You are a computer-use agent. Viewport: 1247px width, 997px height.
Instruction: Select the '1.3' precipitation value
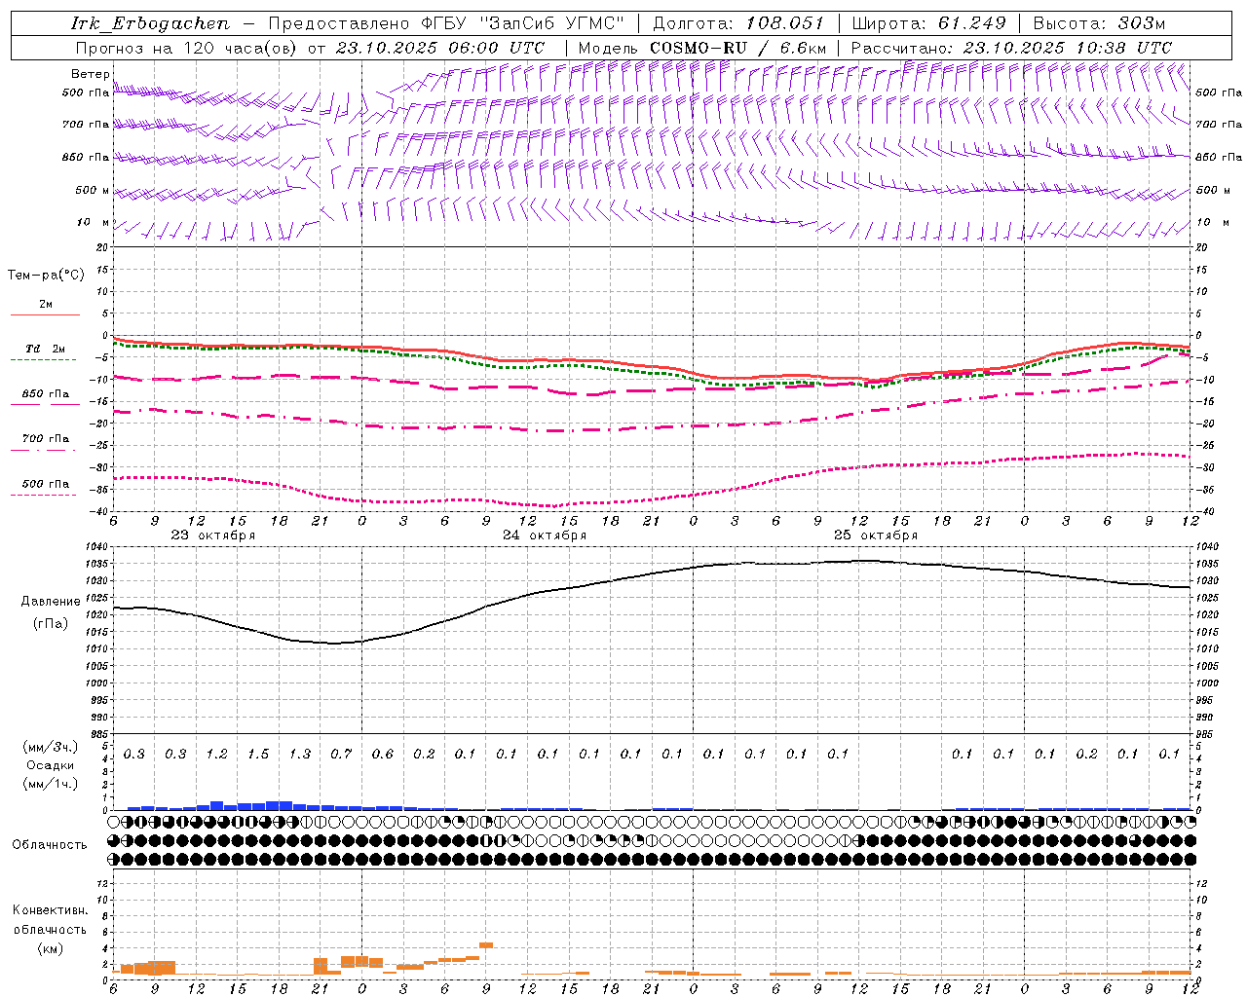click(x=300, y=755)
